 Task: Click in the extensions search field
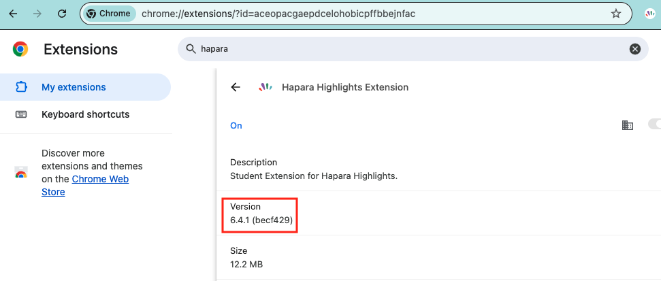point(413,49)
